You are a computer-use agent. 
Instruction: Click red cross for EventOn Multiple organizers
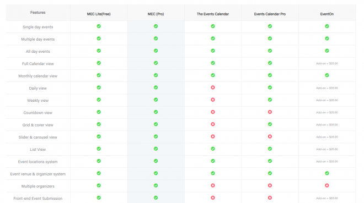pyautogui.click(x=327, y=185)
